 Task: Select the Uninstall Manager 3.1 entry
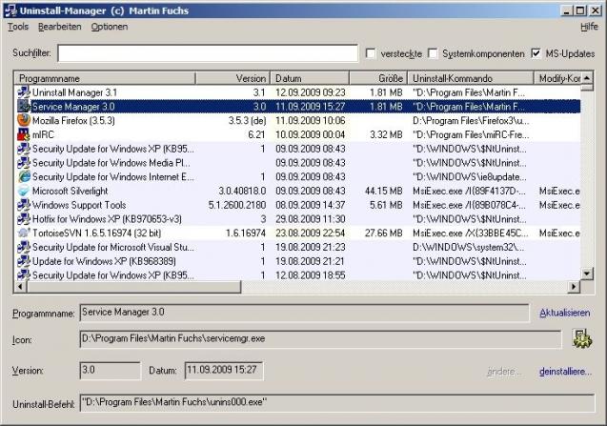tap(297, 92)
